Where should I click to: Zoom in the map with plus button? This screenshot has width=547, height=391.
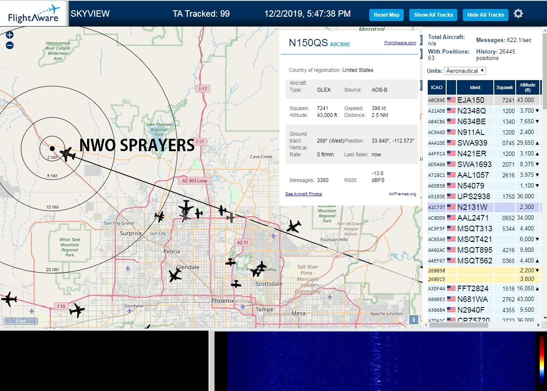click(x=10, y=35)
